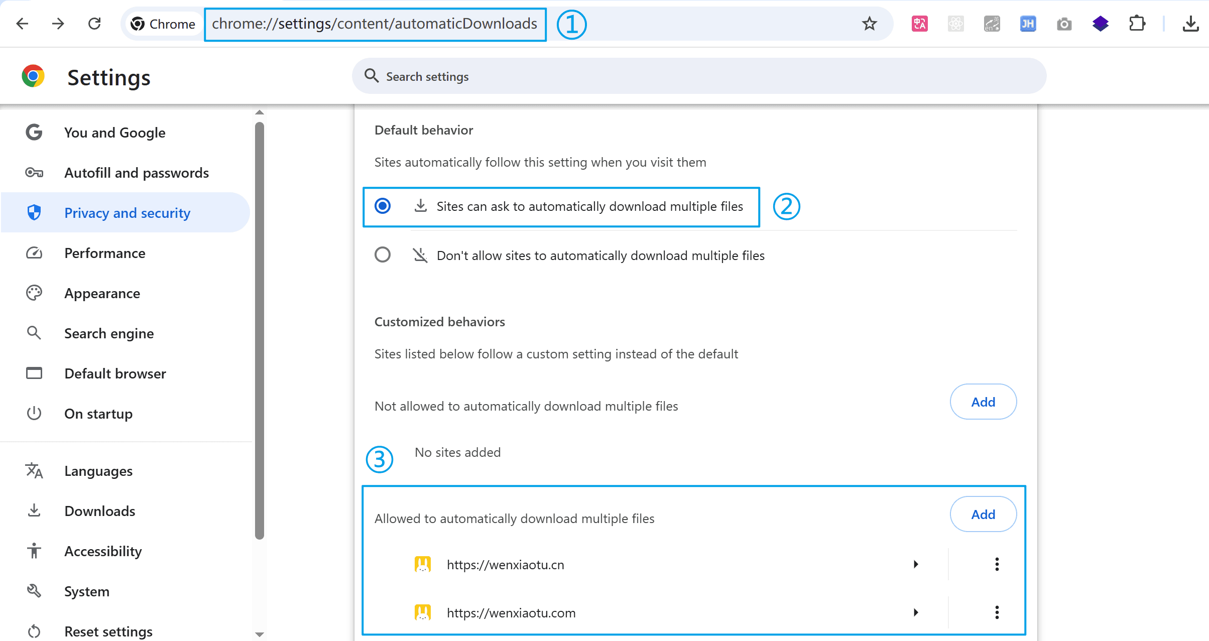Click the camera screenshot extension icon

[x=1064, y=24]
